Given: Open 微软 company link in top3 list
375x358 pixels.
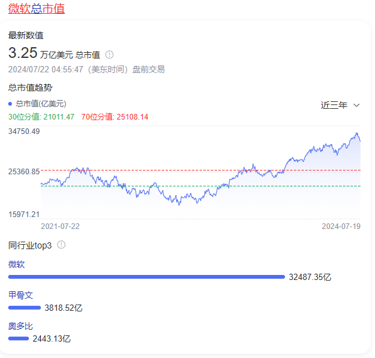Looking at the screenshot, I should coord(16,264).
